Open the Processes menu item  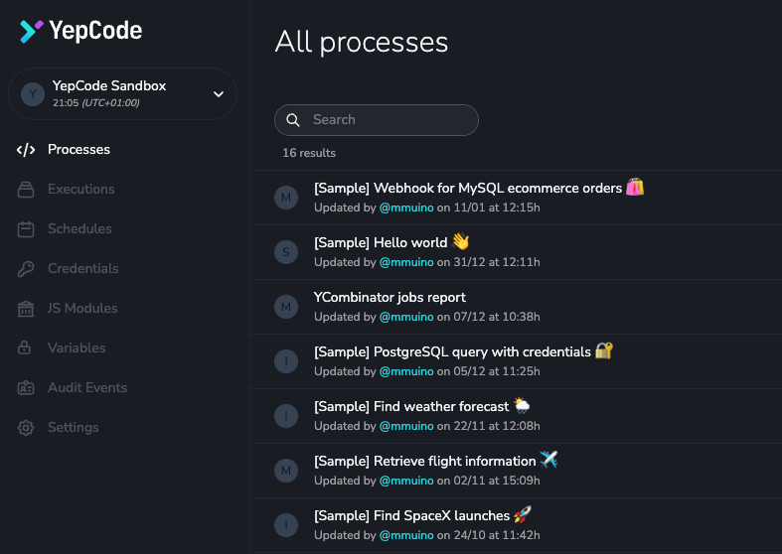(x=78, y=150)
